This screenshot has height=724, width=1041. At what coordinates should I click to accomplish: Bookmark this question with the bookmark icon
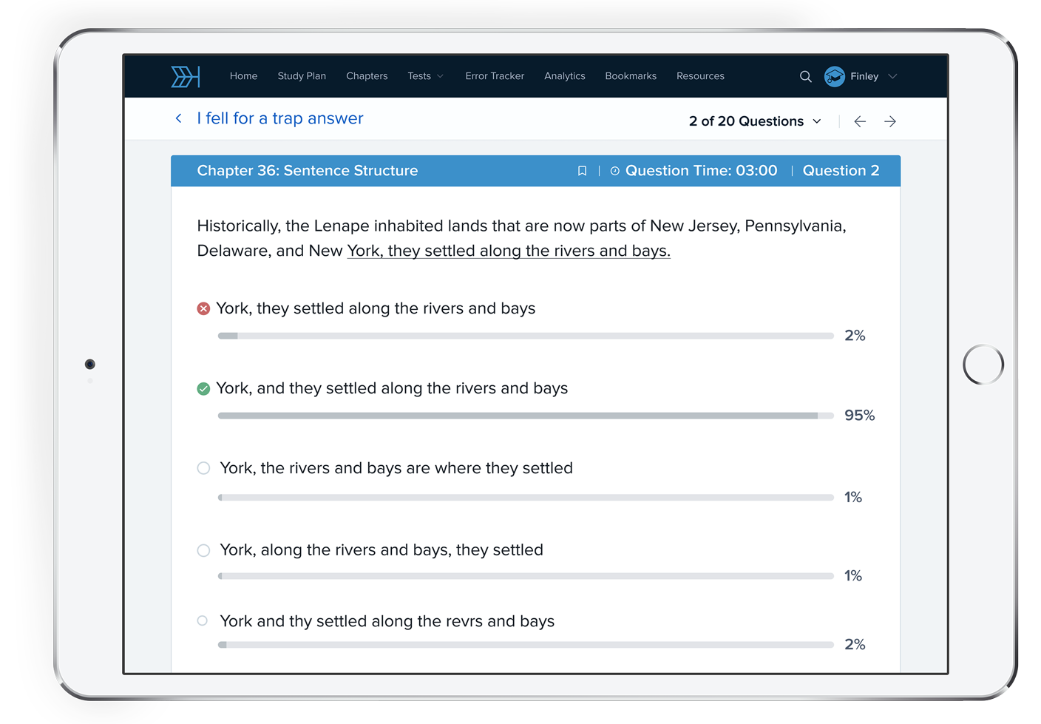582,171
